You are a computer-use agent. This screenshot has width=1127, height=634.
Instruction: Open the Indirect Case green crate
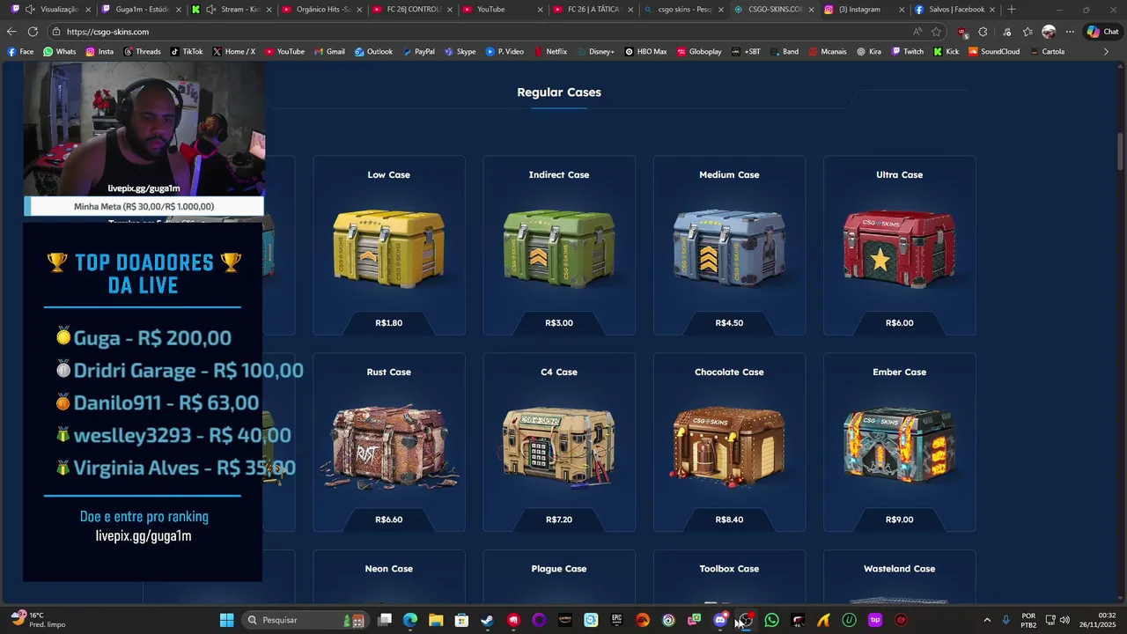click(x=558, y=248)
